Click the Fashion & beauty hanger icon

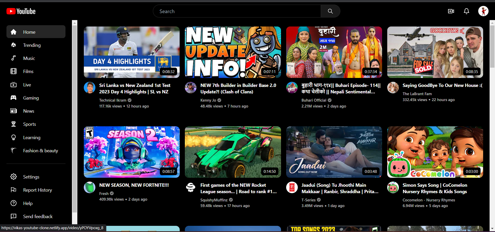(x=13, y=150)
